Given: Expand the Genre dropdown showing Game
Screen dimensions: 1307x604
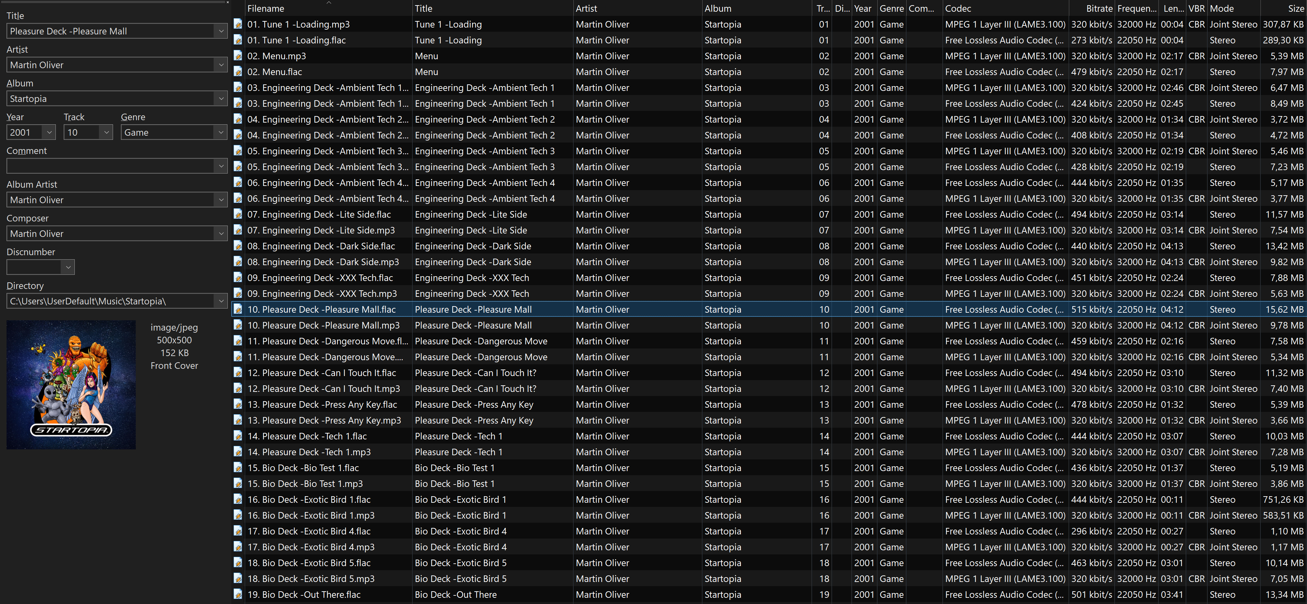Looking at the screenshot, I should pyautogui.click(x=221, y=132).
